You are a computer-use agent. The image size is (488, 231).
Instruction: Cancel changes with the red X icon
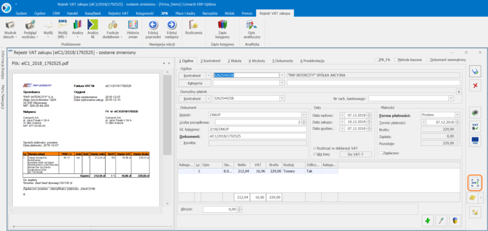[475, 86]
